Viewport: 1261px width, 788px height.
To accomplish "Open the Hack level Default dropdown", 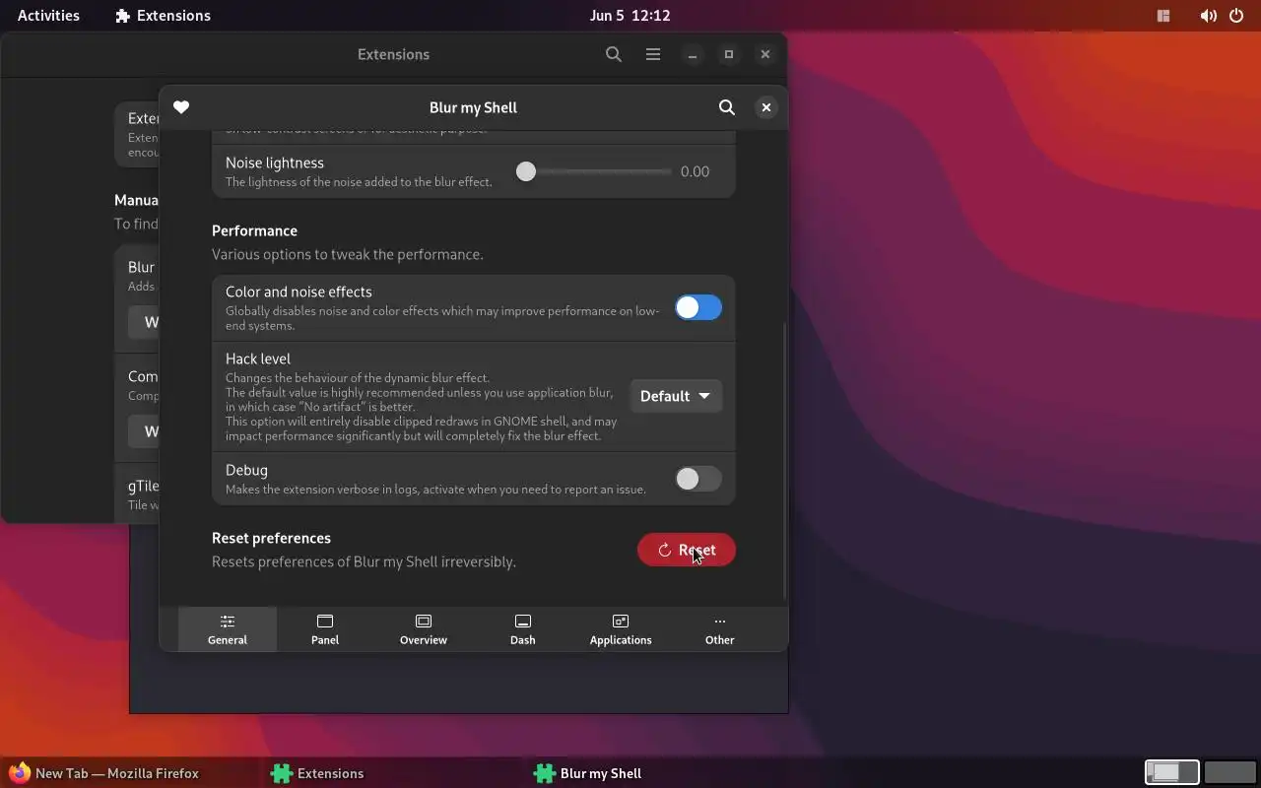I will coord(676,396).
